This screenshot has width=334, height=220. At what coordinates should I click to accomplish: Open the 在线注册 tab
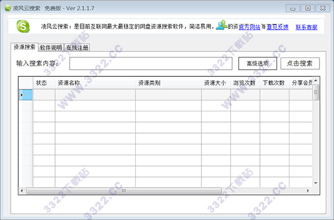[77, 47]
